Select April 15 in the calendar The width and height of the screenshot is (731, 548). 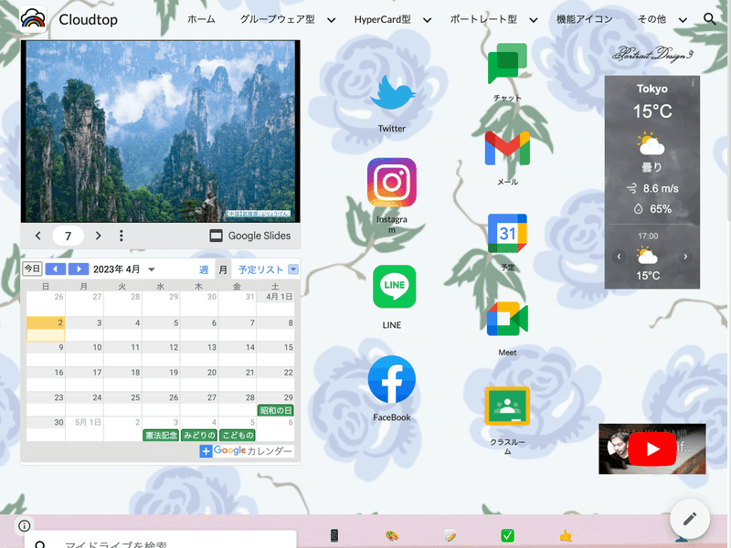coord(276,353)
